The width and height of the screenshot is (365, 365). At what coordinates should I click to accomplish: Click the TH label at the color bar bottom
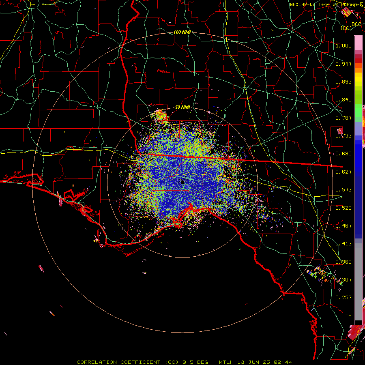(348, 316)
